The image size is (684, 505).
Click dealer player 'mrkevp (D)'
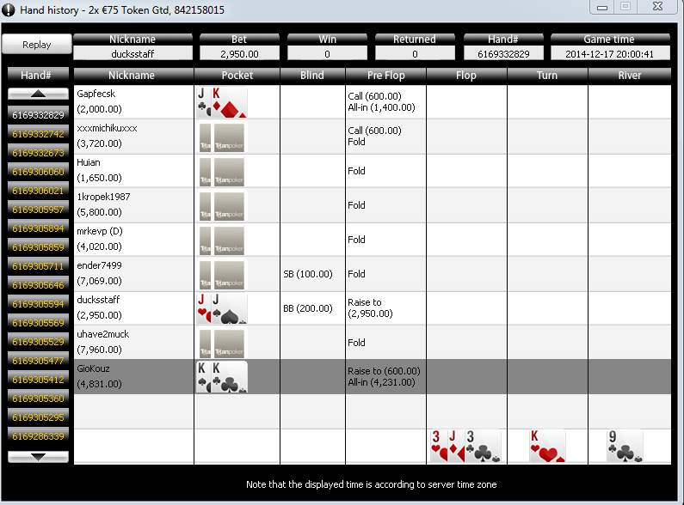pos(100,231)
